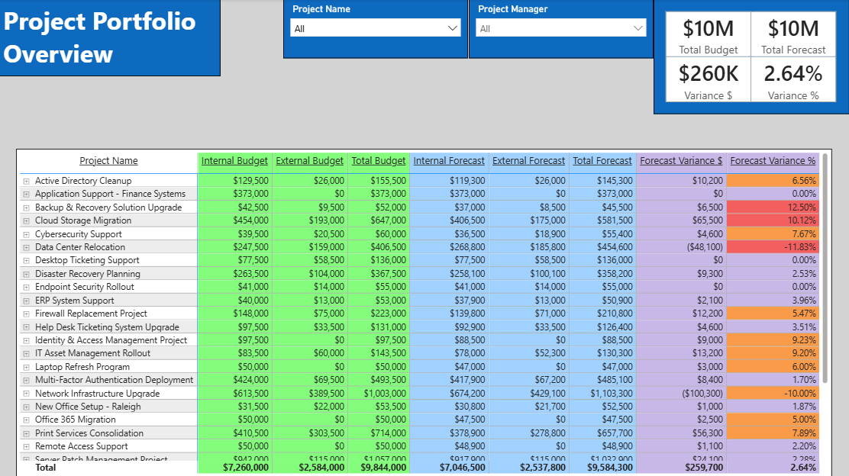
Task: Sort by Total Budget column header
Action: click(x=379, y=161)
